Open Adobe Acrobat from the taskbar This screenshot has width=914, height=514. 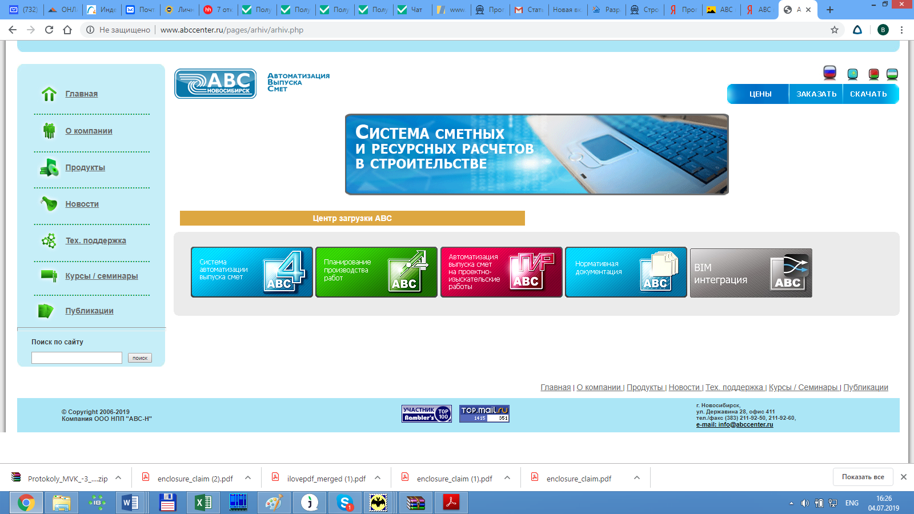(x=451, y=503)
